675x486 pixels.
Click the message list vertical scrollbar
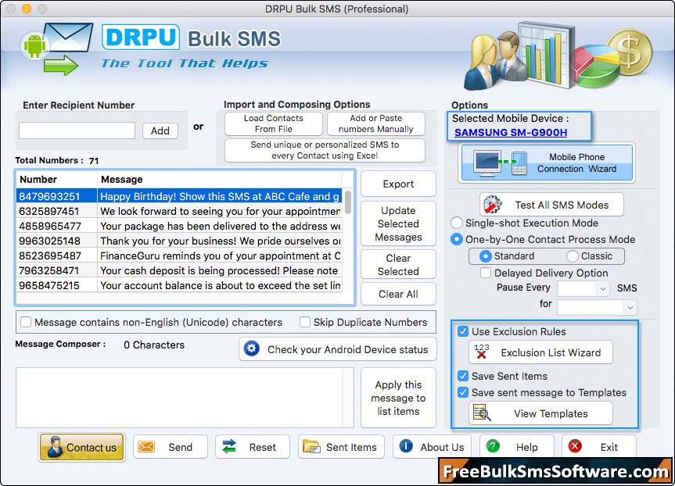pyautogui.click(x=348, y=202)
